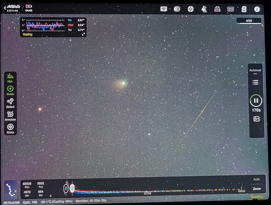Open the EFW filter wheel settings
The width and height of the screenshot is (271, 205).
(x=217, y=9)
